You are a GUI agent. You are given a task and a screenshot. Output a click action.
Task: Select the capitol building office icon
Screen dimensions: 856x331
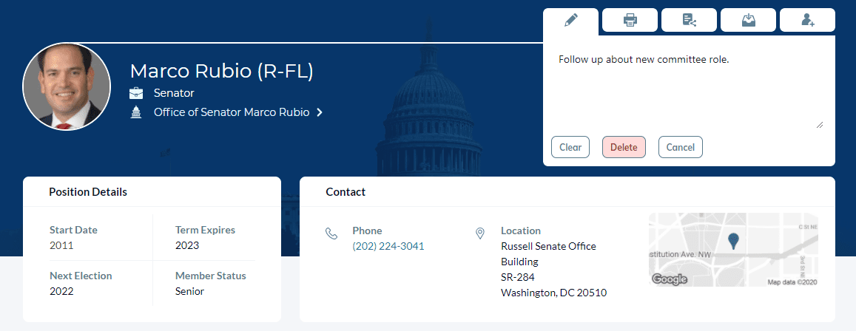(136, 112)
